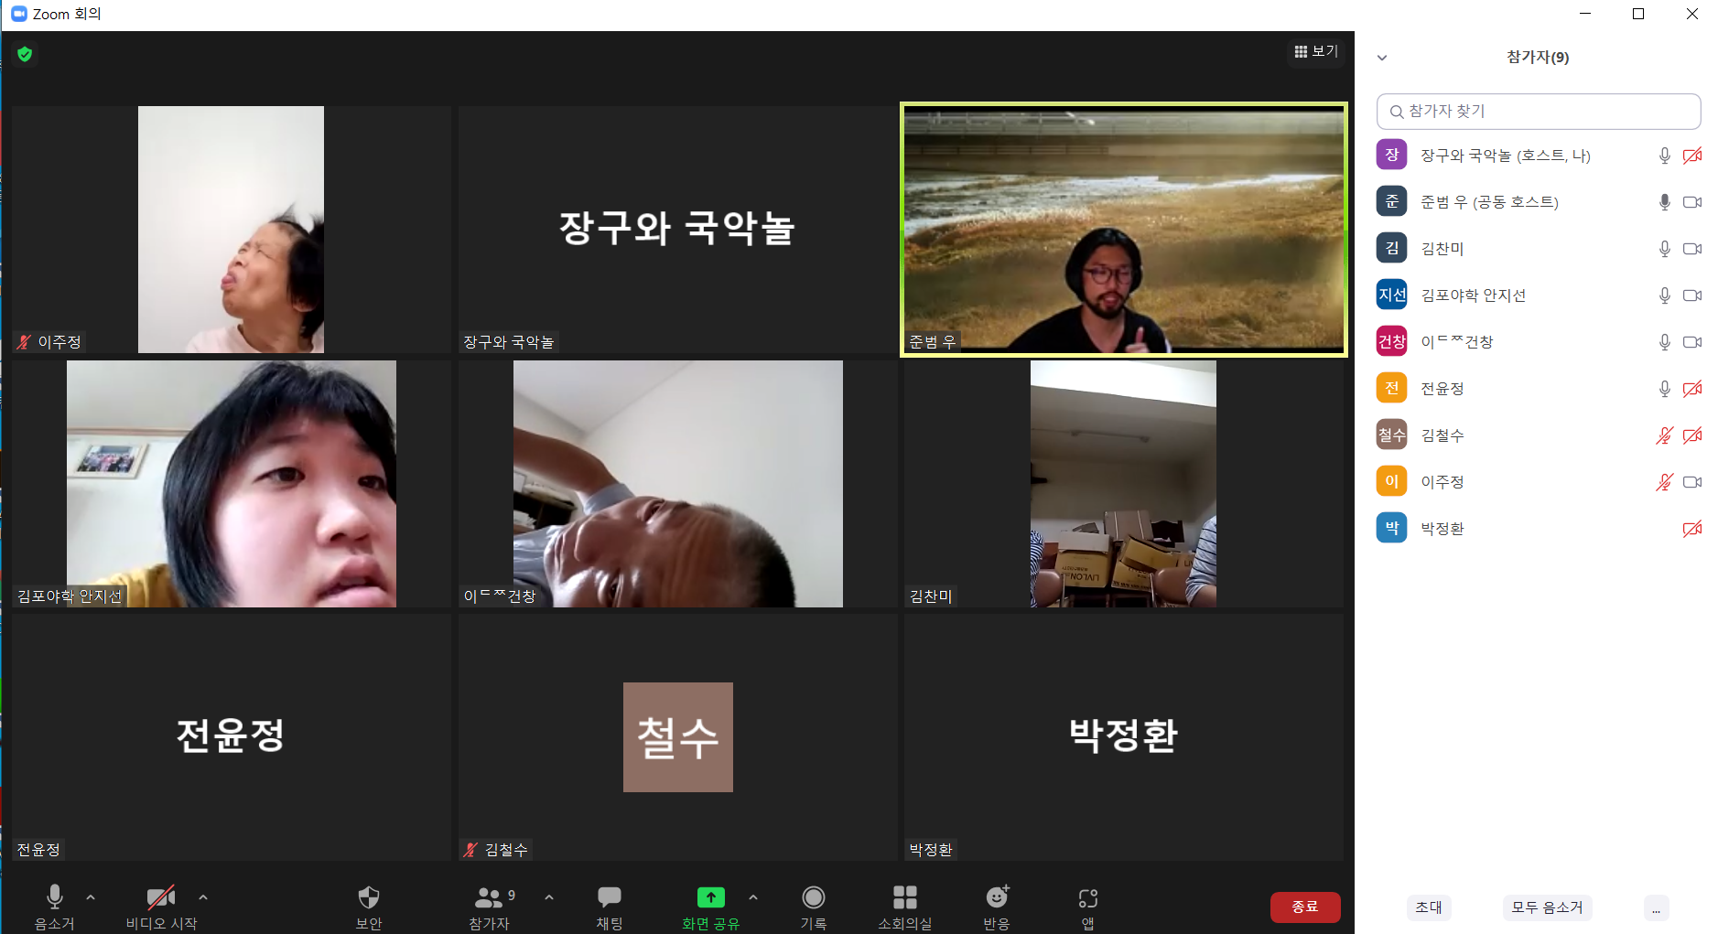Viewport: 1718px width, 934px height.
Task: Select the 김포야학 안지선 video tile
Action: 231,484
